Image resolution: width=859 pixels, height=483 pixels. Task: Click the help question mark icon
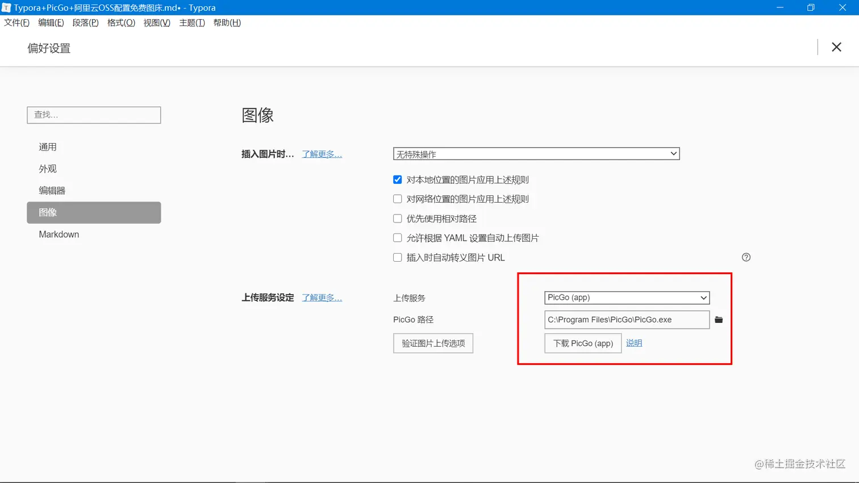coord(746,257)
